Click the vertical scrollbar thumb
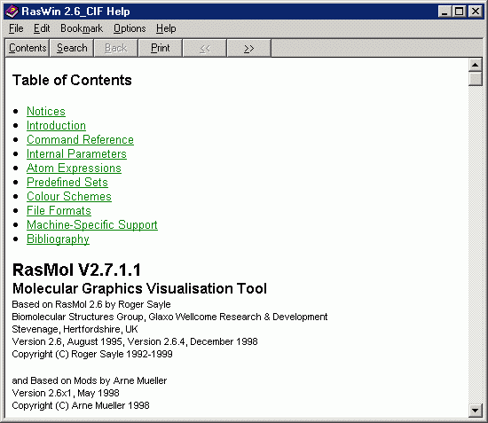The height and width of the screenshot is (423, 488). (x=475, y=78)
